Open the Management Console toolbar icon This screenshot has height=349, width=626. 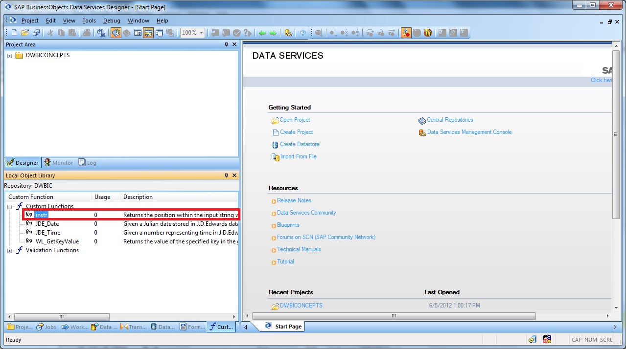[x=288, y=33]
